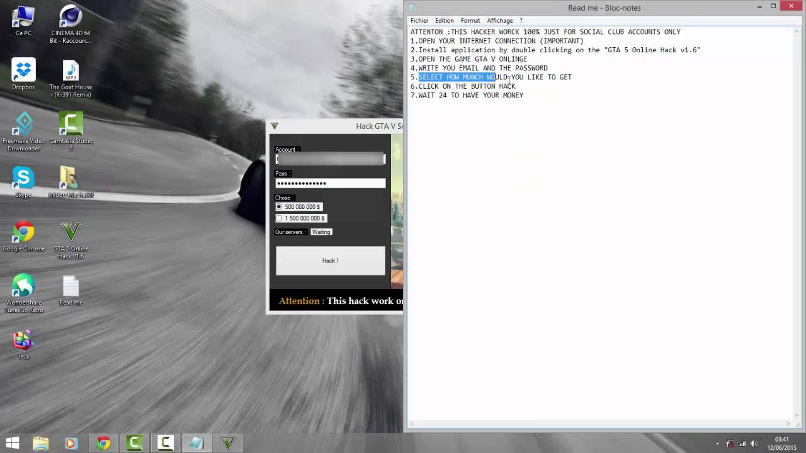
Task: Select the 1 500 000 000 $ option
Action: tap(300, 218)
